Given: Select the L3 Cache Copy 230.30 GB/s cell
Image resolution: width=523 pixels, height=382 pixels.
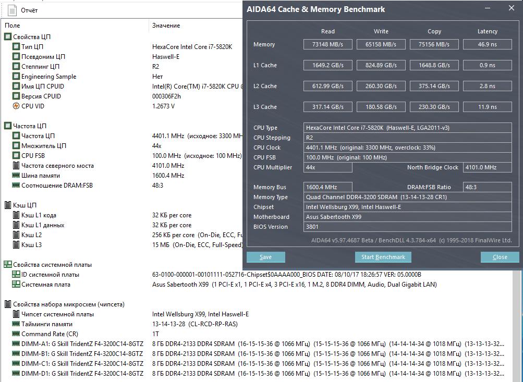Looking at the screenshot, I should 434,107.
